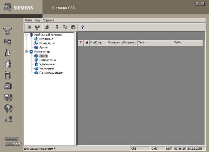Screen dimensions: 209x152
Task: Select the Отправлено folder
Action: (47, 60)
